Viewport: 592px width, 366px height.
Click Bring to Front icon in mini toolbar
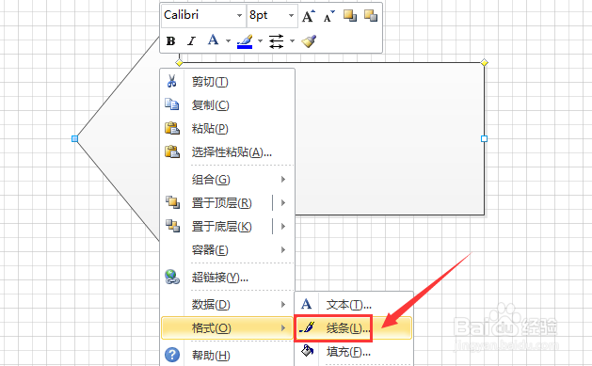tap(350, 16)
